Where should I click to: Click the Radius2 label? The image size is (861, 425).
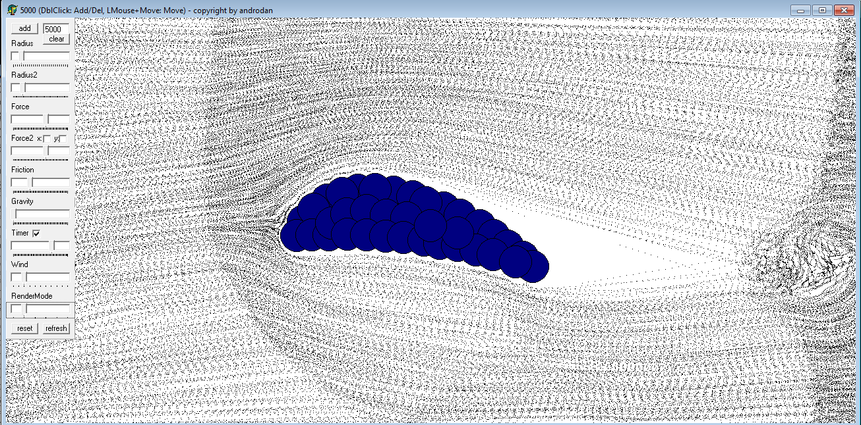[24, 75]
